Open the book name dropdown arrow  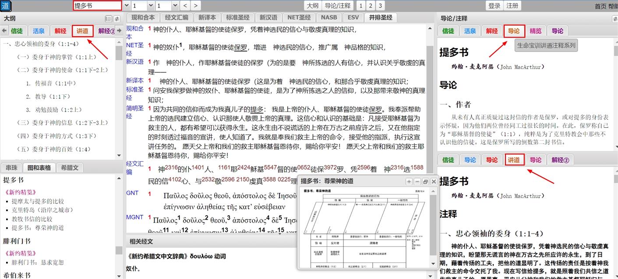pos(127,6)
